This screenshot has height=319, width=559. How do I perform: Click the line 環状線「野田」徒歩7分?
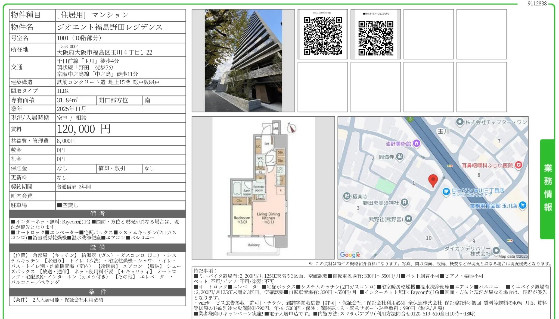(85, 67)
